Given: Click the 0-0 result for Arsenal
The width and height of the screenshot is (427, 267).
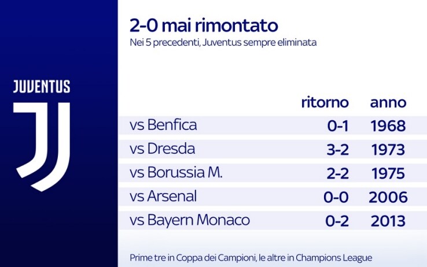Looking at the screenshot, I should click(336, 197).
